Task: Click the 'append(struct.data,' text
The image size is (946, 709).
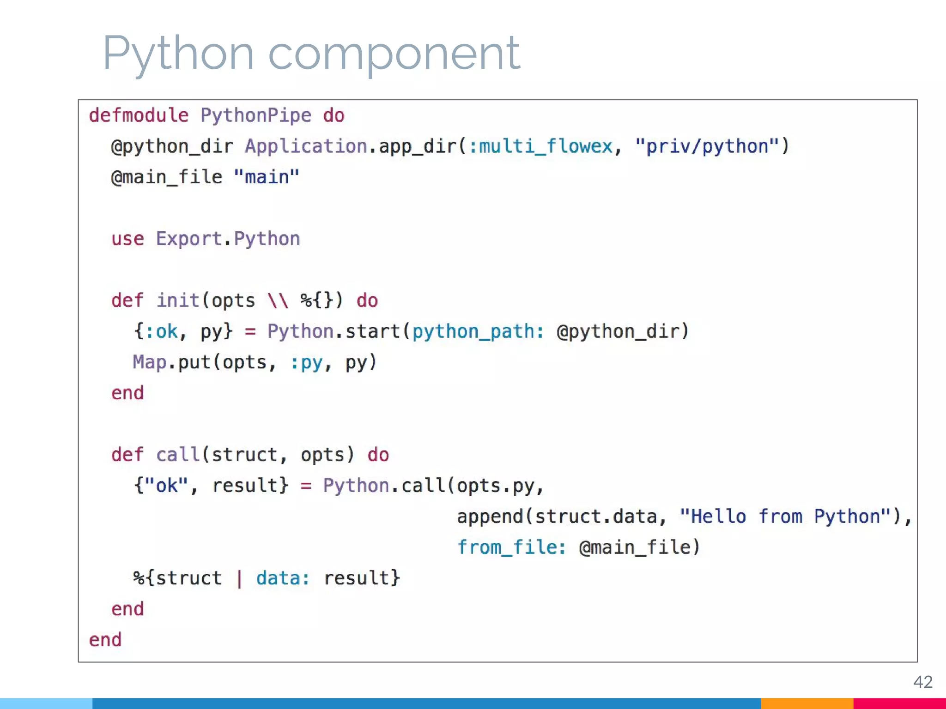Action: pyautogui.click(x=562, y=517)
